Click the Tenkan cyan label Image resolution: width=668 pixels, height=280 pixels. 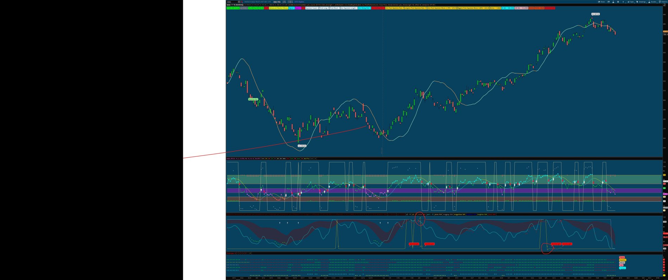(x=622, y=268)
